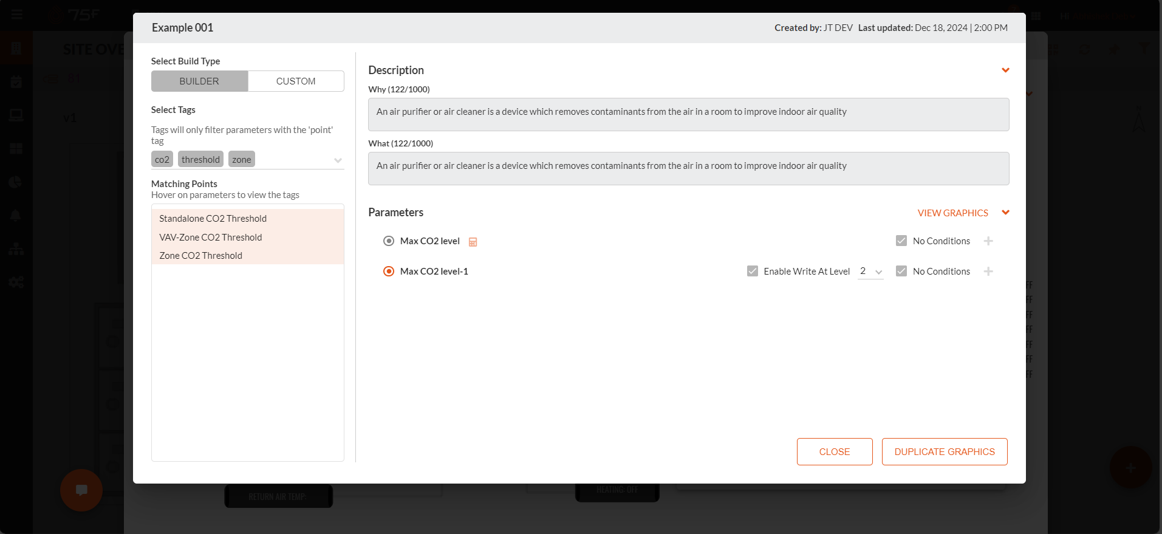Open the Select Tags dropdown arrow
This screenshot has height=534, width=1162.
[x=338, y=160]
